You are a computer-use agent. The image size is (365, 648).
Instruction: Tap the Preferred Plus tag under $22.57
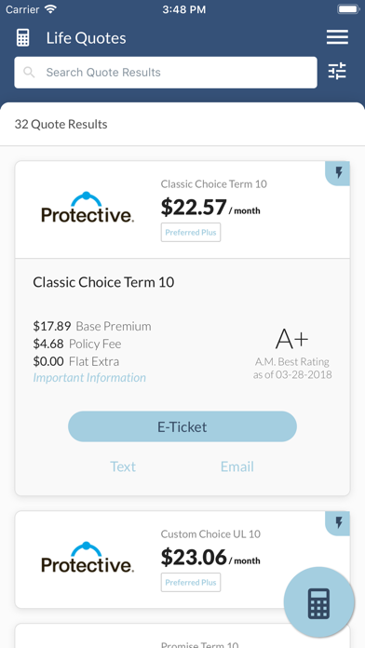(x=191, y=232)
